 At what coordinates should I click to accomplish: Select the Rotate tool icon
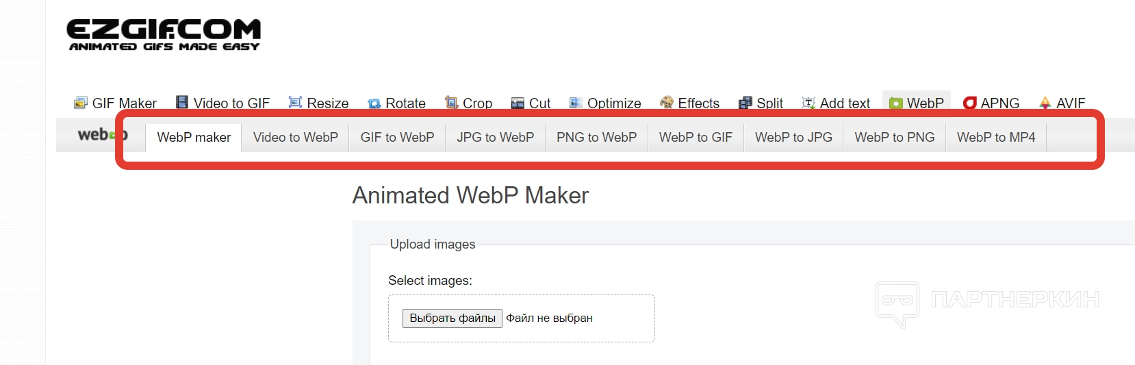point(374,103)
